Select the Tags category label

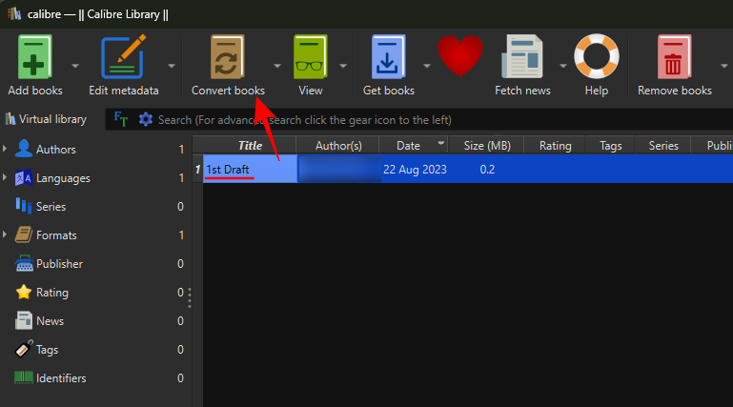[x=48, y=350]
